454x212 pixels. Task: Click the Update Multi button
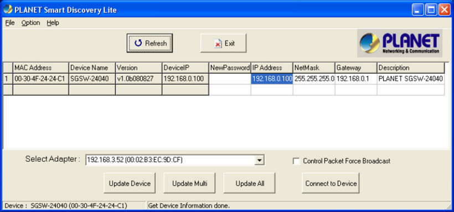[190, 183]
